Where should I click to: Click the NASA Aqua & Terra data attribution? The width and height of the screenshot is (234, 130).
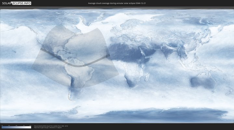50,126
